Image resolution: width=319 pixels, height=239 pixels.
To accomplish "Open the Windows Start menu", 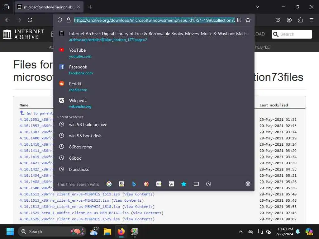I will coord(10,232).
